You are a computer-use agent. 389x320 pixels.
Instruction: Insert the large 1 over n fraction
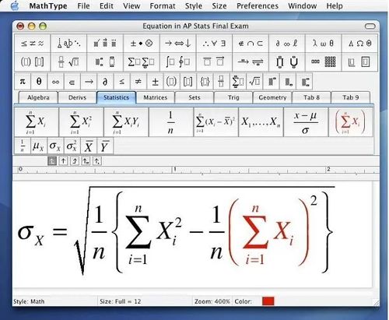click(171, 122)
